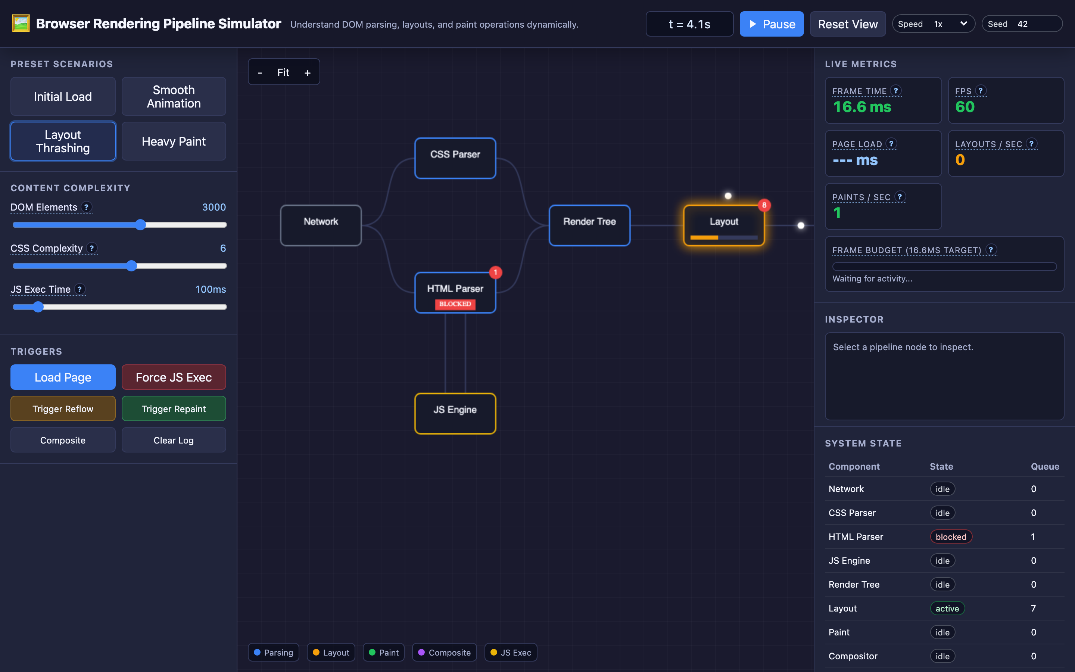Click the Network row in System State
Image resolution: width=1075 pixels, height=672 pixels.
[944, 489]
